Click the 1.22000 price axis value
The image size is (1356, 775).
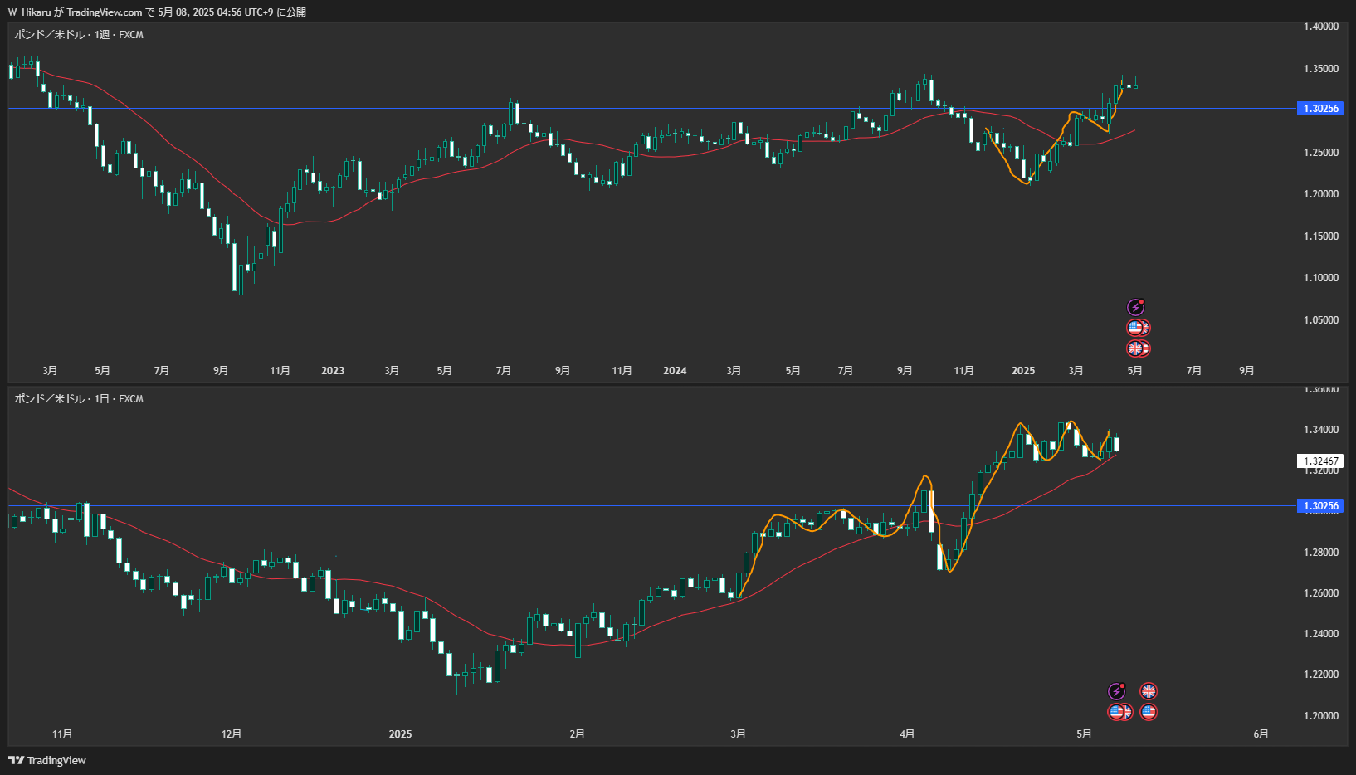(x=1320, y=675)
